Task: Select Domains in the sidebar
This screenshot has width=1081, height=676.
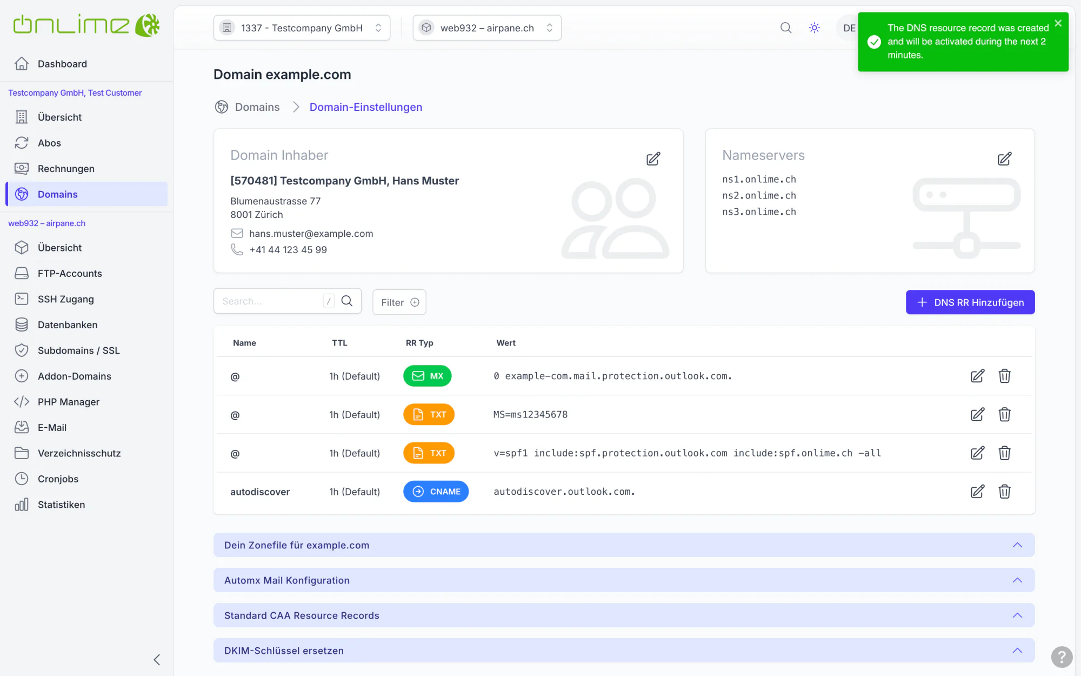Action: (86, 194)
